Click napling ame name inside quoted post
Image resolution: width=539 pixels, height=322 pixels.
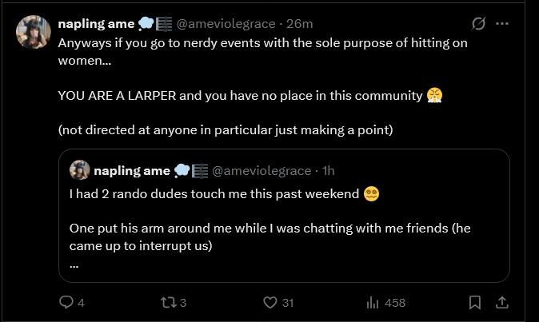tap(131, 170)
